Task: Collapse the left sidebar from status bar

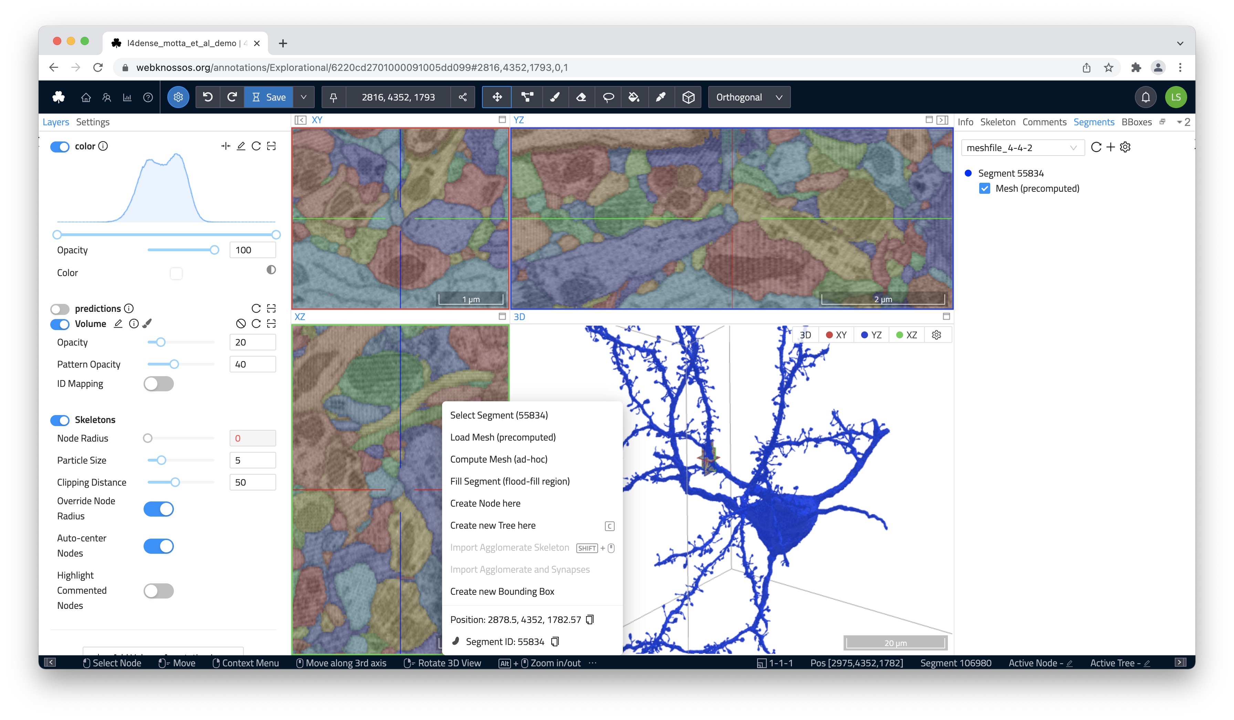Action: click(x=50, y=663)
